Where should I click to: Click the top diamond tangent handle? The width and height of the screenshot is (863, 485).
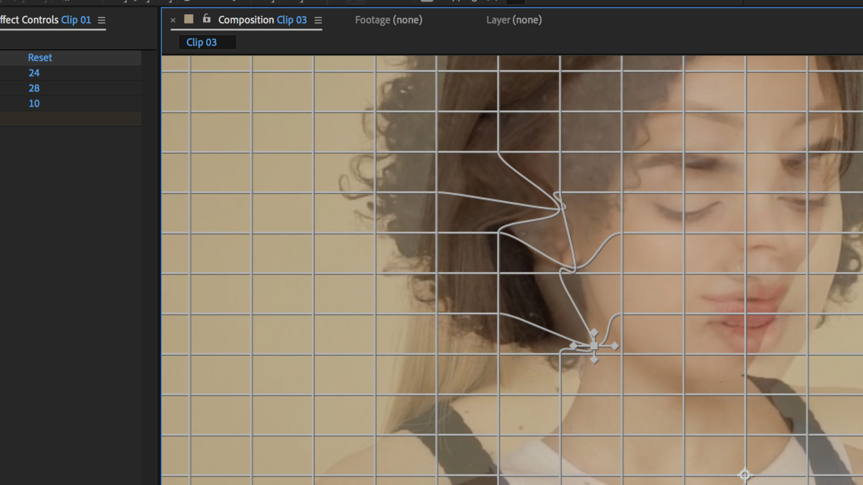pos(594,333)
